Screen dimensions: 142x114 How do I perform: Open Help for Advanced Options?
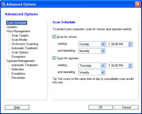coord(17,107)
